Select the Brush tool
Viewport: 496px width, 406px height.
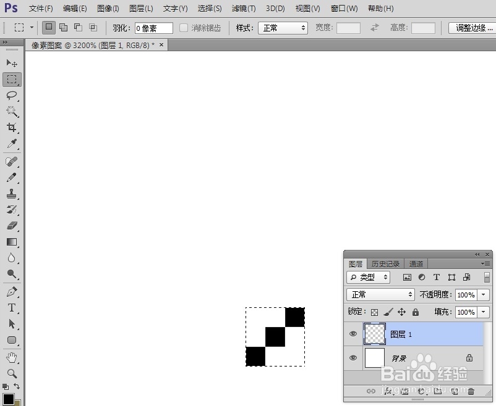click(12, 177)
